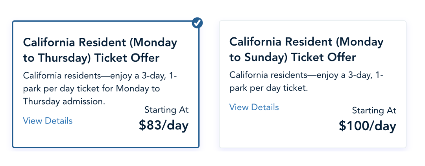425x166 pixels.
Task: Select the Monday to Thursday ticket offer card
Action: [x=106, y=84]
